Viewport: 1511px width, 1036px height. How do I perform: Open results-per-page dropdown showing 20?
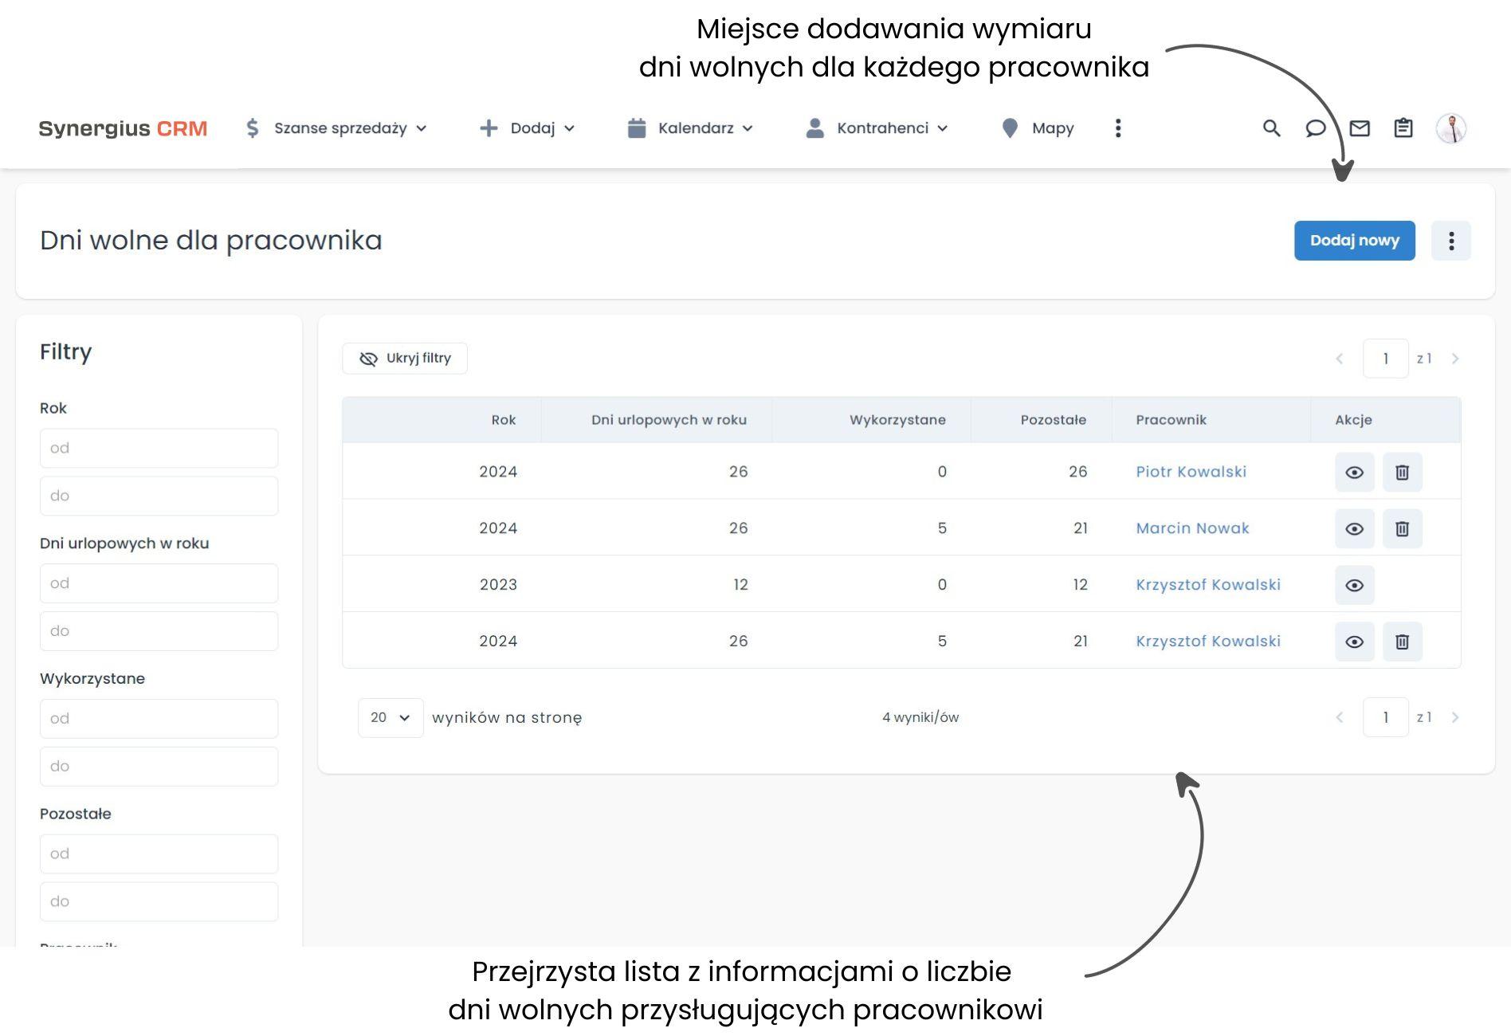(390, 718)
